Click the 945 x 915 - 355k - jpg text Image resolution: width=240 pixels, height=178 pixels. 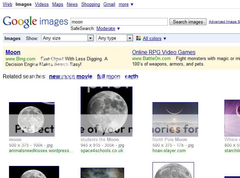click(102, 145)
